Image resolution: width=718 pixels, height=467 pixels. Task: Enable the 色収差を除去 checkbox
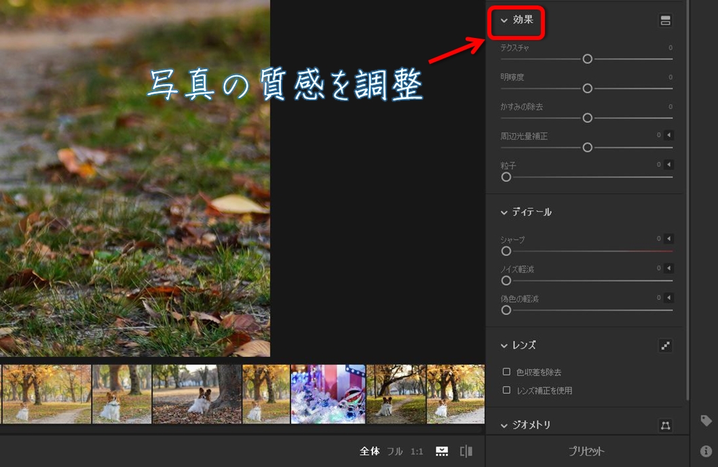tap(506, 372)
